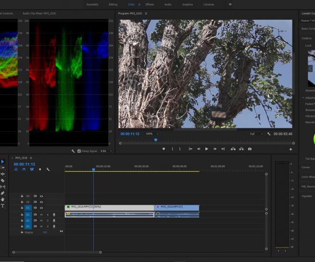
Task: Click timeline Add Marker icon
Action: point(40,169)
